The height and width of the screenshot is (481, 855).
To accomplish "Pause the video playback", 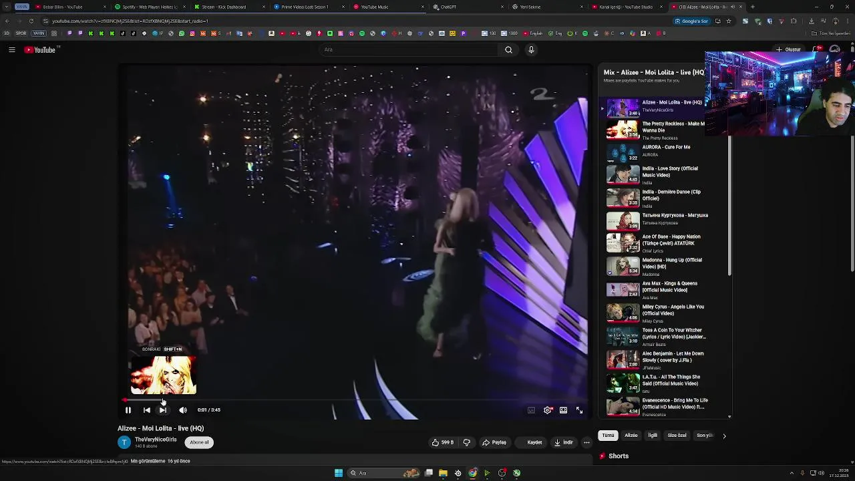I will click(x=128, y=410).
